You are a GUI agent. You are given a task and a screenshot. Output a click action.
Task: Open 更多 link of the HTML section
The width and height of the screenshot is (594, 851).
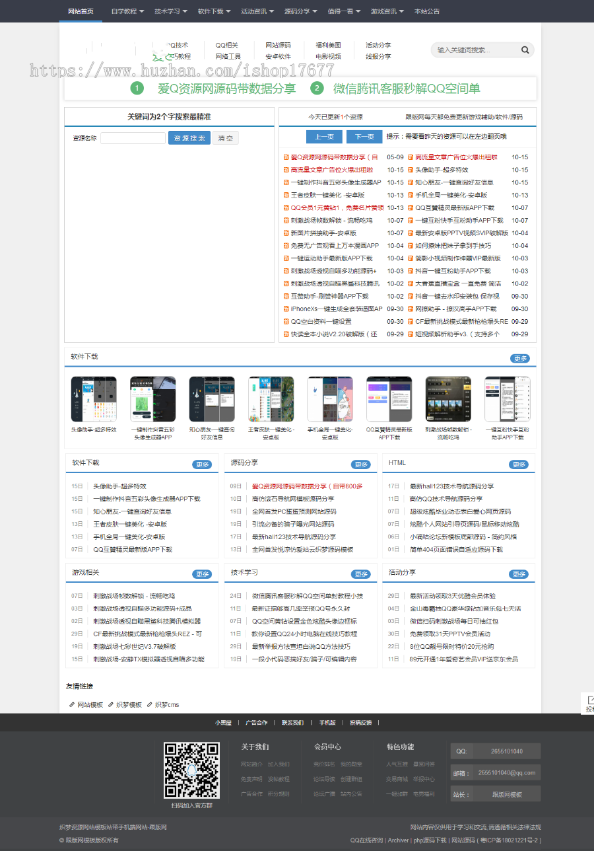(x=519, y=464)
